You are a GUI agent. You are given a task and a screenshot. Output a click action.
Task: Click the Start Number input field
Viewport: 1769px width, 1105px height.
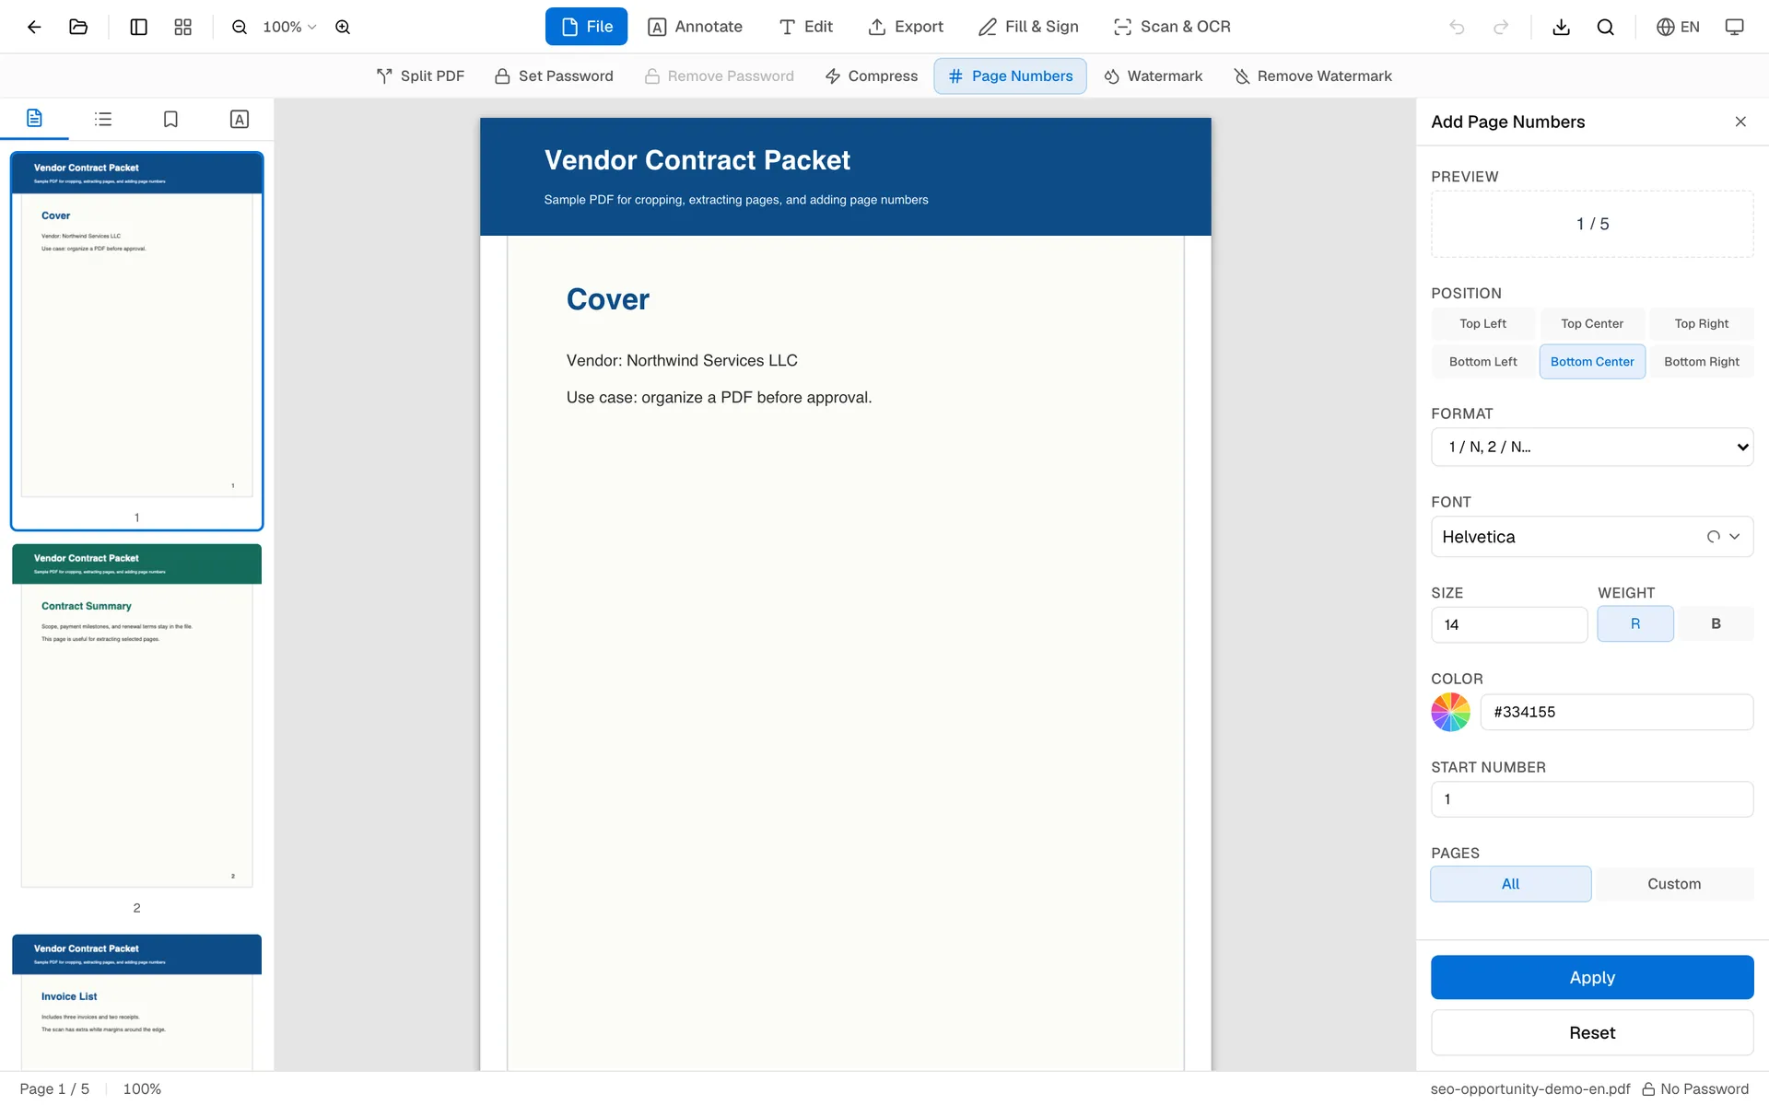tap(1592, 799)
